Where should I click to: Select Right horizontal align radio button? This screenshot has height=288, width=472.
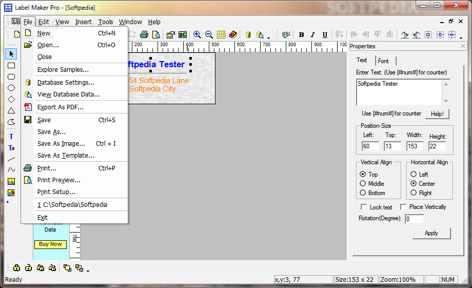coord(414,193)
